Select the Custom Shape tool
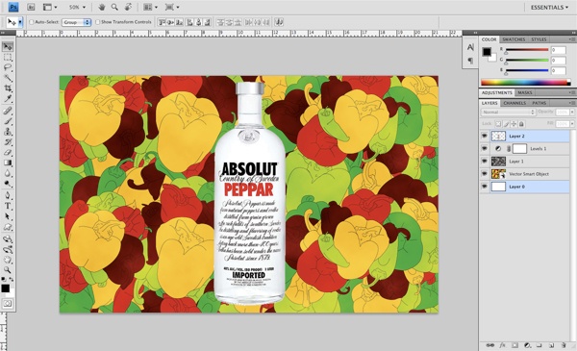This screenshot has width=577, height=351. click(8, 227)
